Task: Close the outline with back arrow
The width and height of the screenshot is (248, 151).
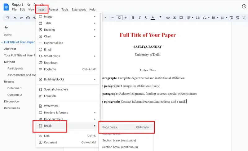Action: click(6, 27)
